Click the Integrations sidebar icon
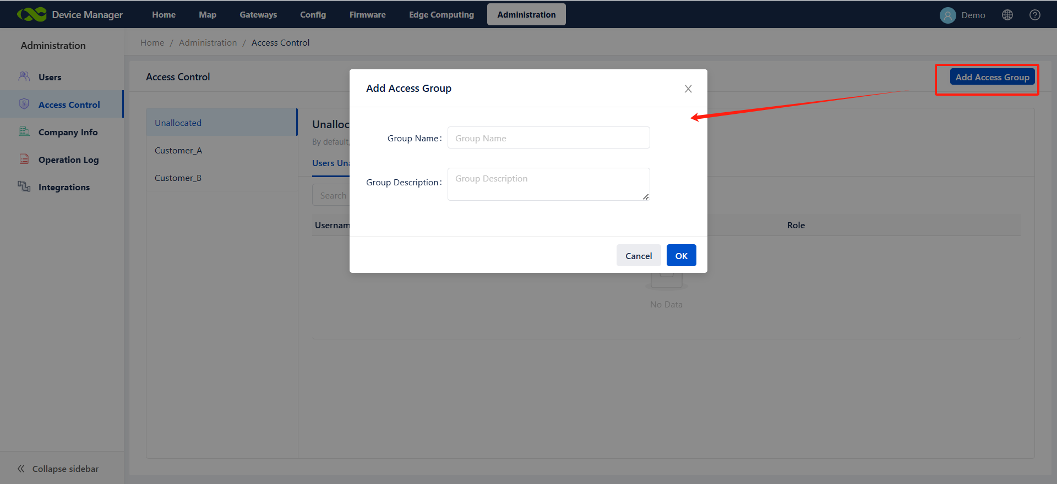Screen dimensions: 1057x484 pos(24,186)
